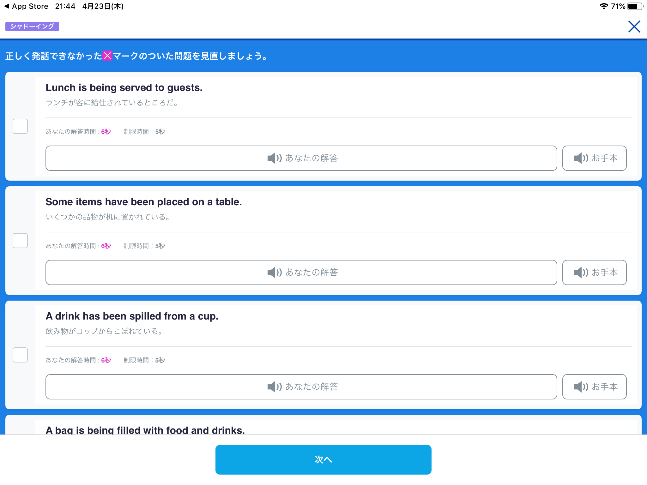Play あなたの解答 for 'A drink has been spilled'
The height and width of the screenshot is (485, 647).
tap(301, 387)
